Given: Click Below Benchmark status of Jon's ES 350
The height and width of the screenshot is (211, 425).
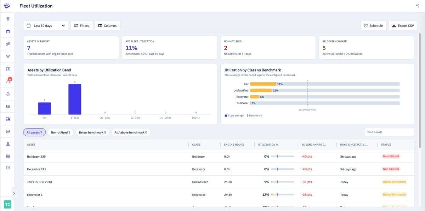Looking at the screenshot, I should [394, 182].
